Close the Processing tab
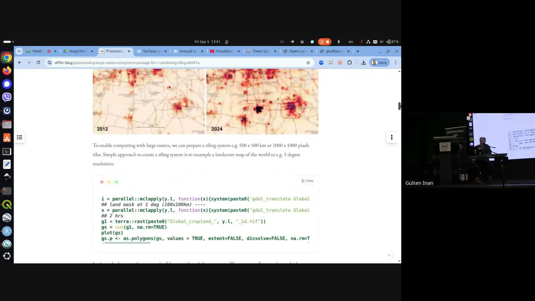The image size is (535, 301). tap(129, 51)
